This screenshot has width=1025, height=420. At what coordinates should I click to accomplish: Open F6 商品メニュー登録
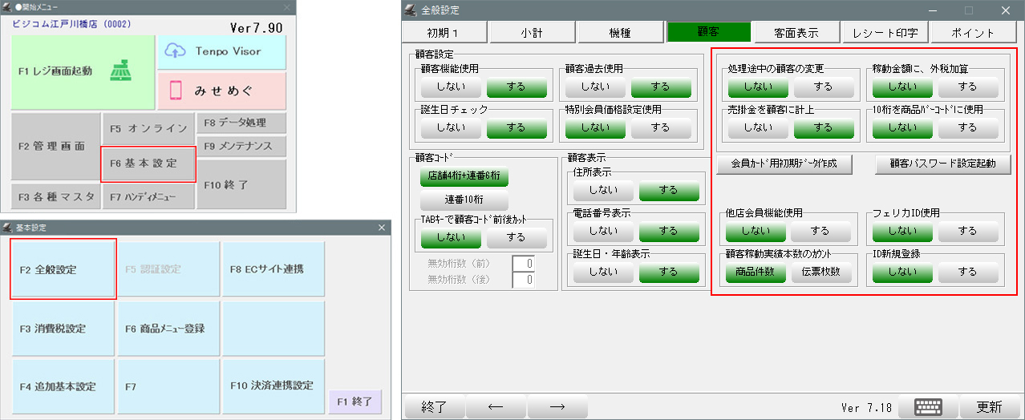click(168, 329)
